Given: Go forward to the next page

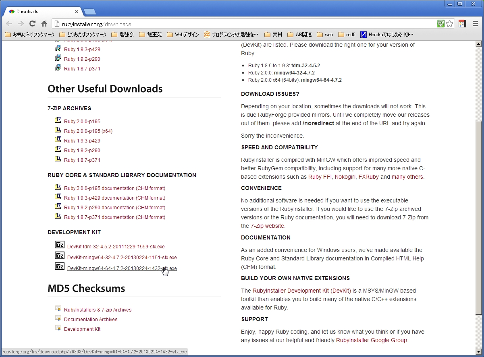Looking at the screenshot, I should click(x=21, y=24).
